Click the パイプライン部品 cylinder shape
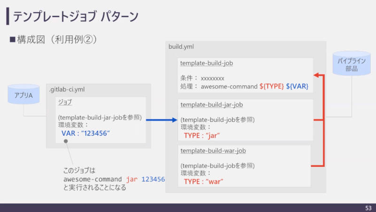 pos(352,63)
